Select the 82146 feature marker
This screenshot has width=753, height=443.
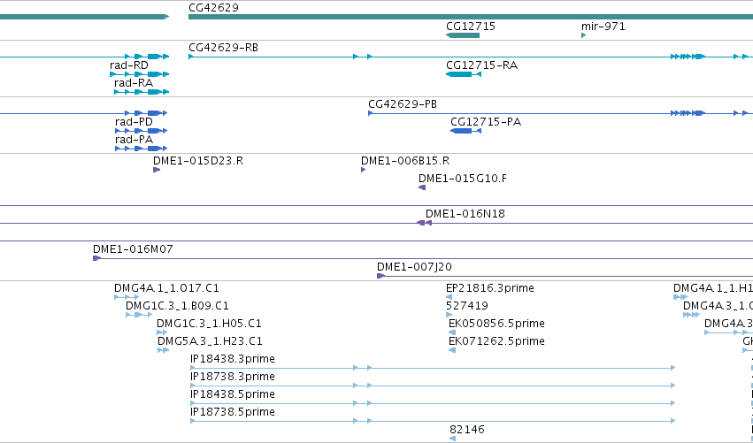(x=452, y=439)
